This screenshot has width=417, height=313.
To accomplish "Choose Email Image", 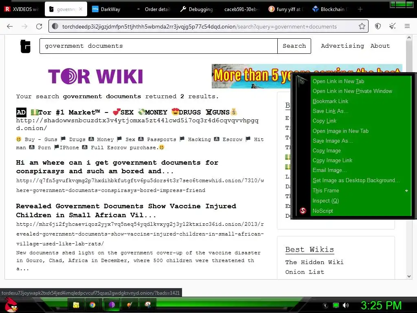I will coord(361,170).
